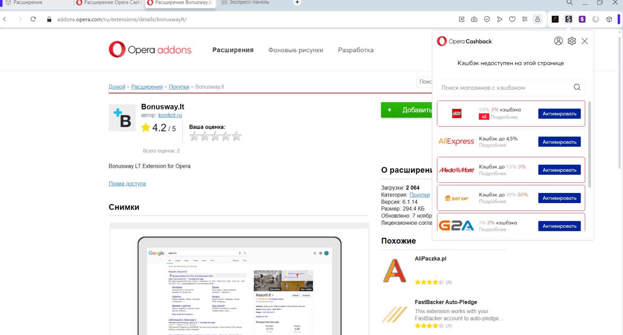The height and width of the screenshot is (335, 623).
Task: Open the Фоновые рисунки menu item
Action: pos(296,50)
